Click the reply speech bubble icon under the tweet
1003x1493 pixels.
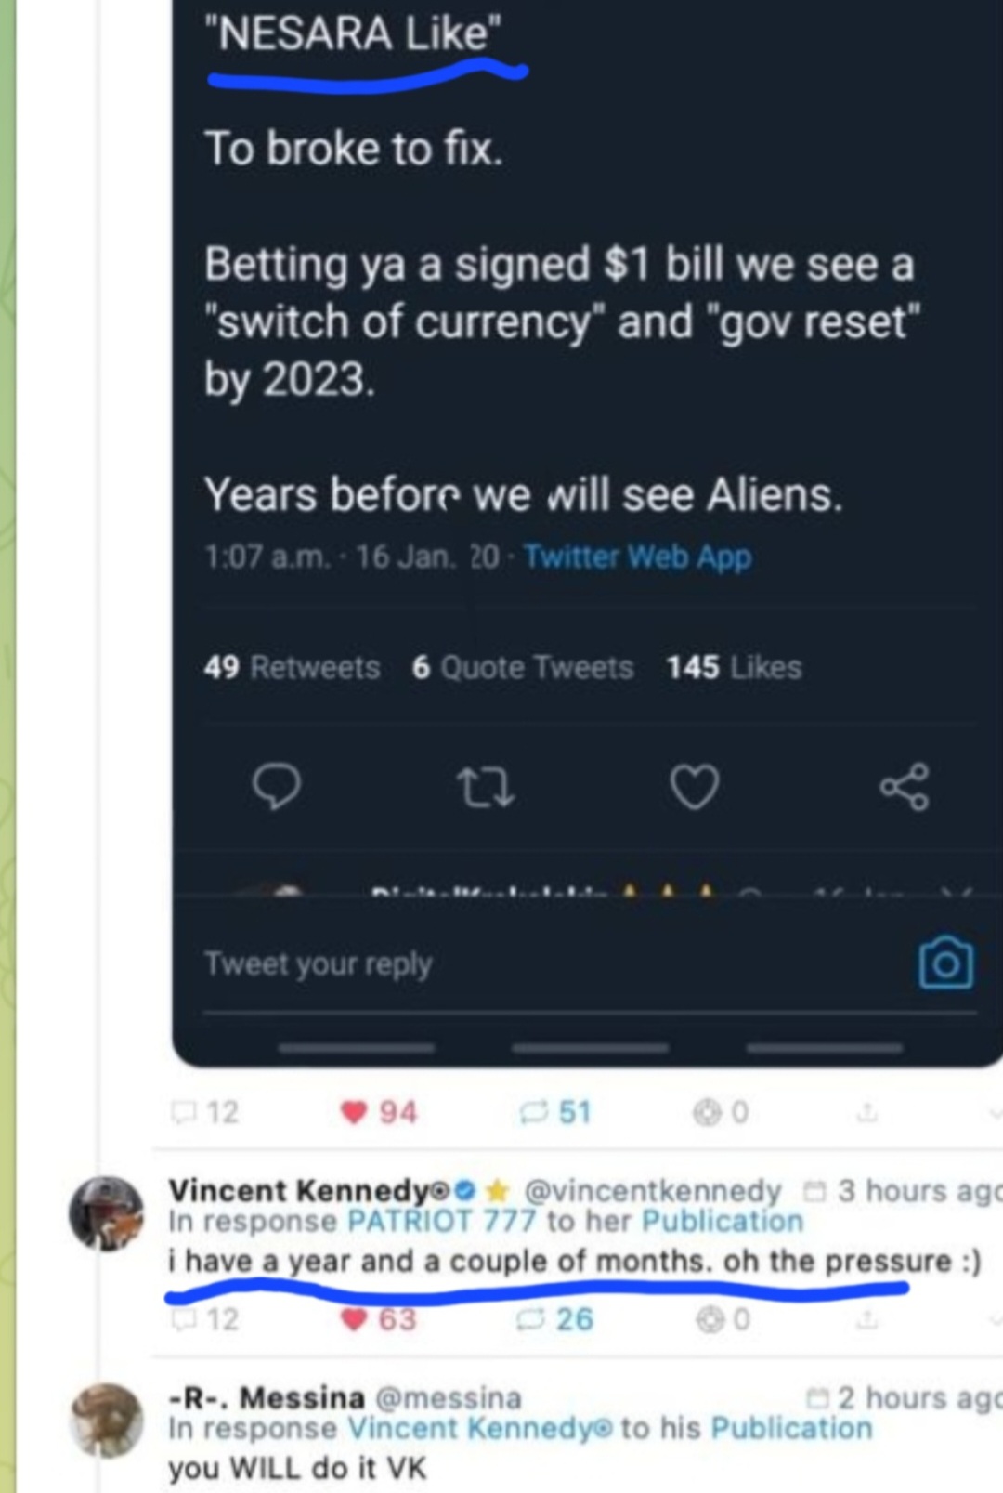[276, 787]
